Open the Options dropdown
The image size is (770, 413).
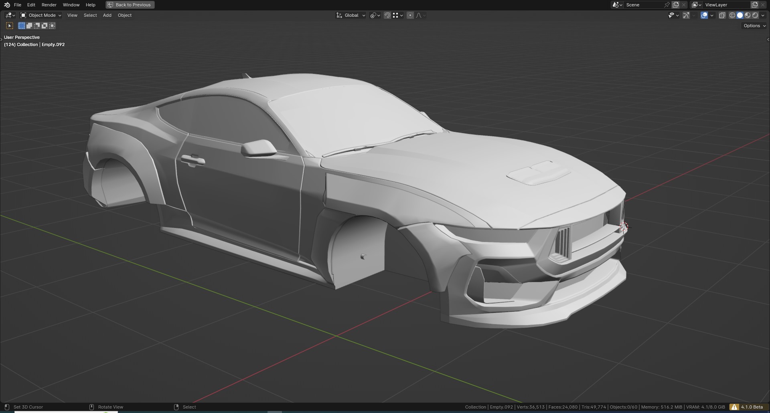[x=754, y=26]
